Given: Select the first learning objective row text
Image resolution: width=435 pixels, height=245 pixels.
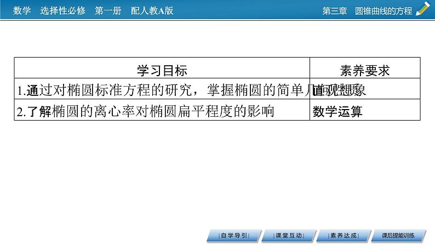Looking at the screenshot, I should [x=159, y=90].
